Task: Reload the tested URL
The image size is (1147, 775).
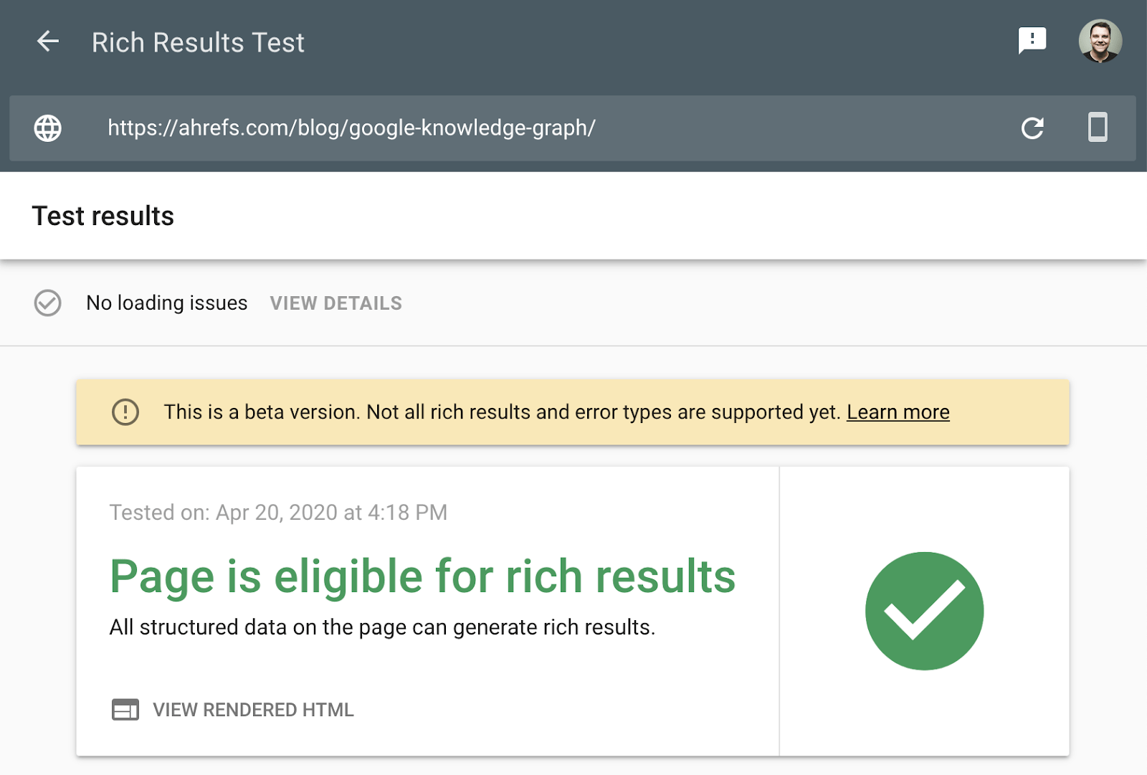Action: (x=1032, y=129)
